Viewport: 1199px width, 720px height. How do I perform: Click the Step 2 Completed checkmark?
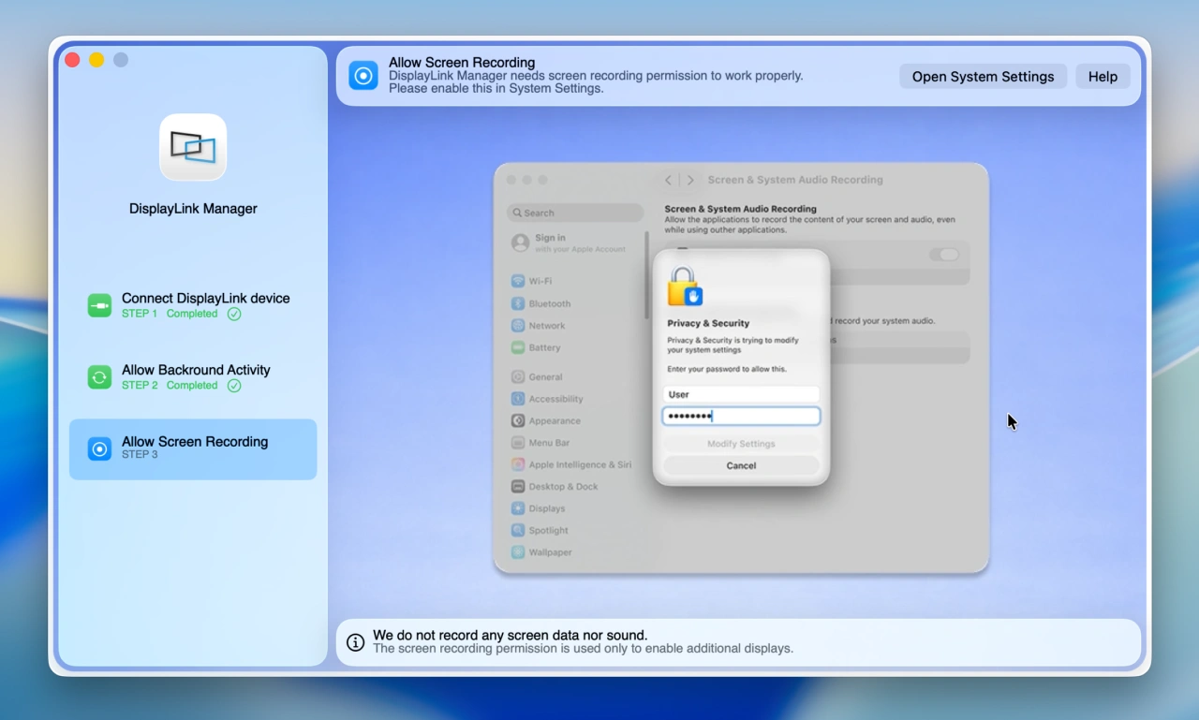point(234,386)
